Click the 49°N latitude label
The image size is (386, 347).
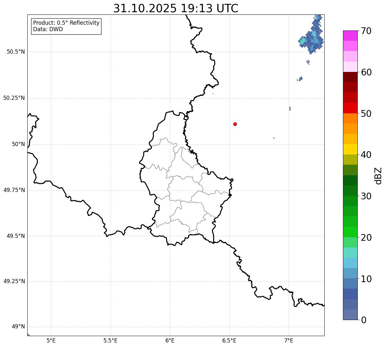click(x=18, y=327)
